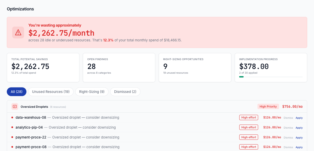Open the Optimizations page heading
Screen dimensions: 314x151
[x=20, y=9]
